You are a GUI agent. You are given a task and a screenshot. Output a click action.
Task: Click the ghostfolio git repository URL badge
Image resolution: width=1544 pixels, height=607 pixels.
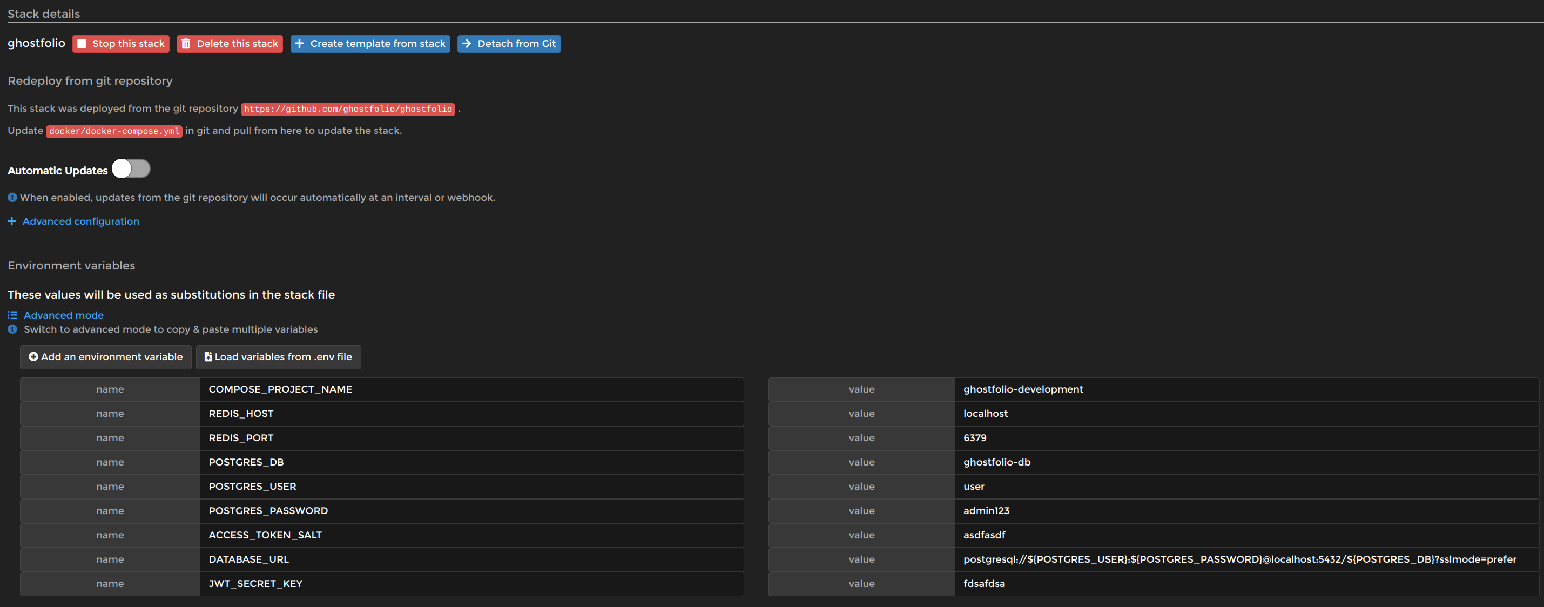click(x=348, y=109)
